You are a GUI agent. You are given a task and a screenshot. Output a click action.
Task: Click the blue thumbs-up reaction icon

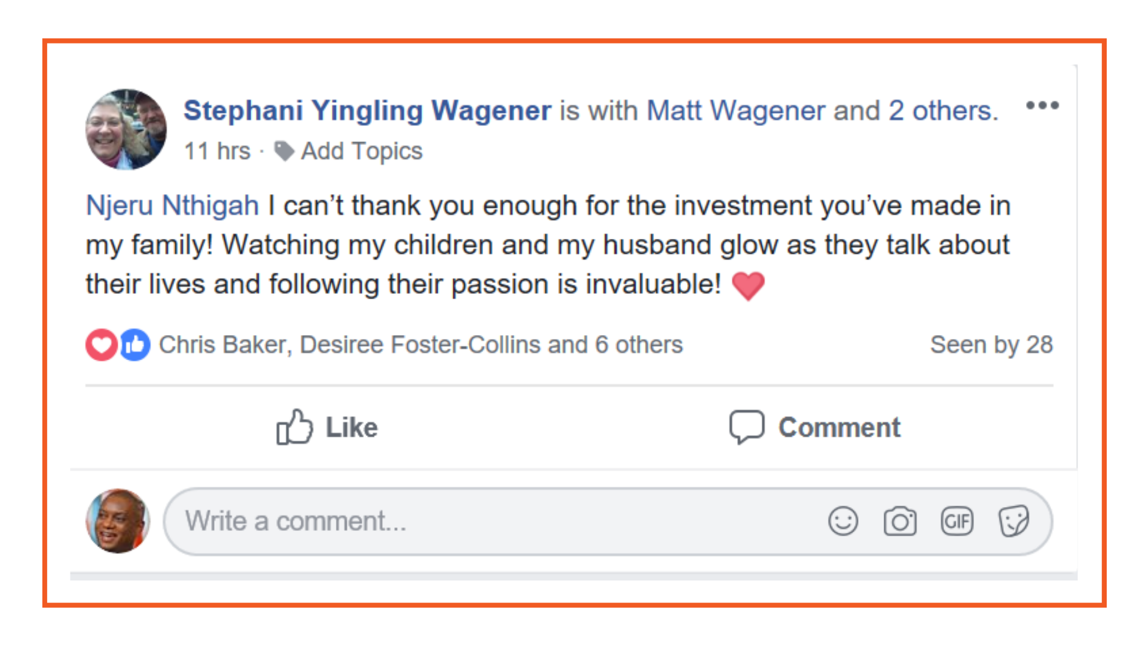pos(135,345)
